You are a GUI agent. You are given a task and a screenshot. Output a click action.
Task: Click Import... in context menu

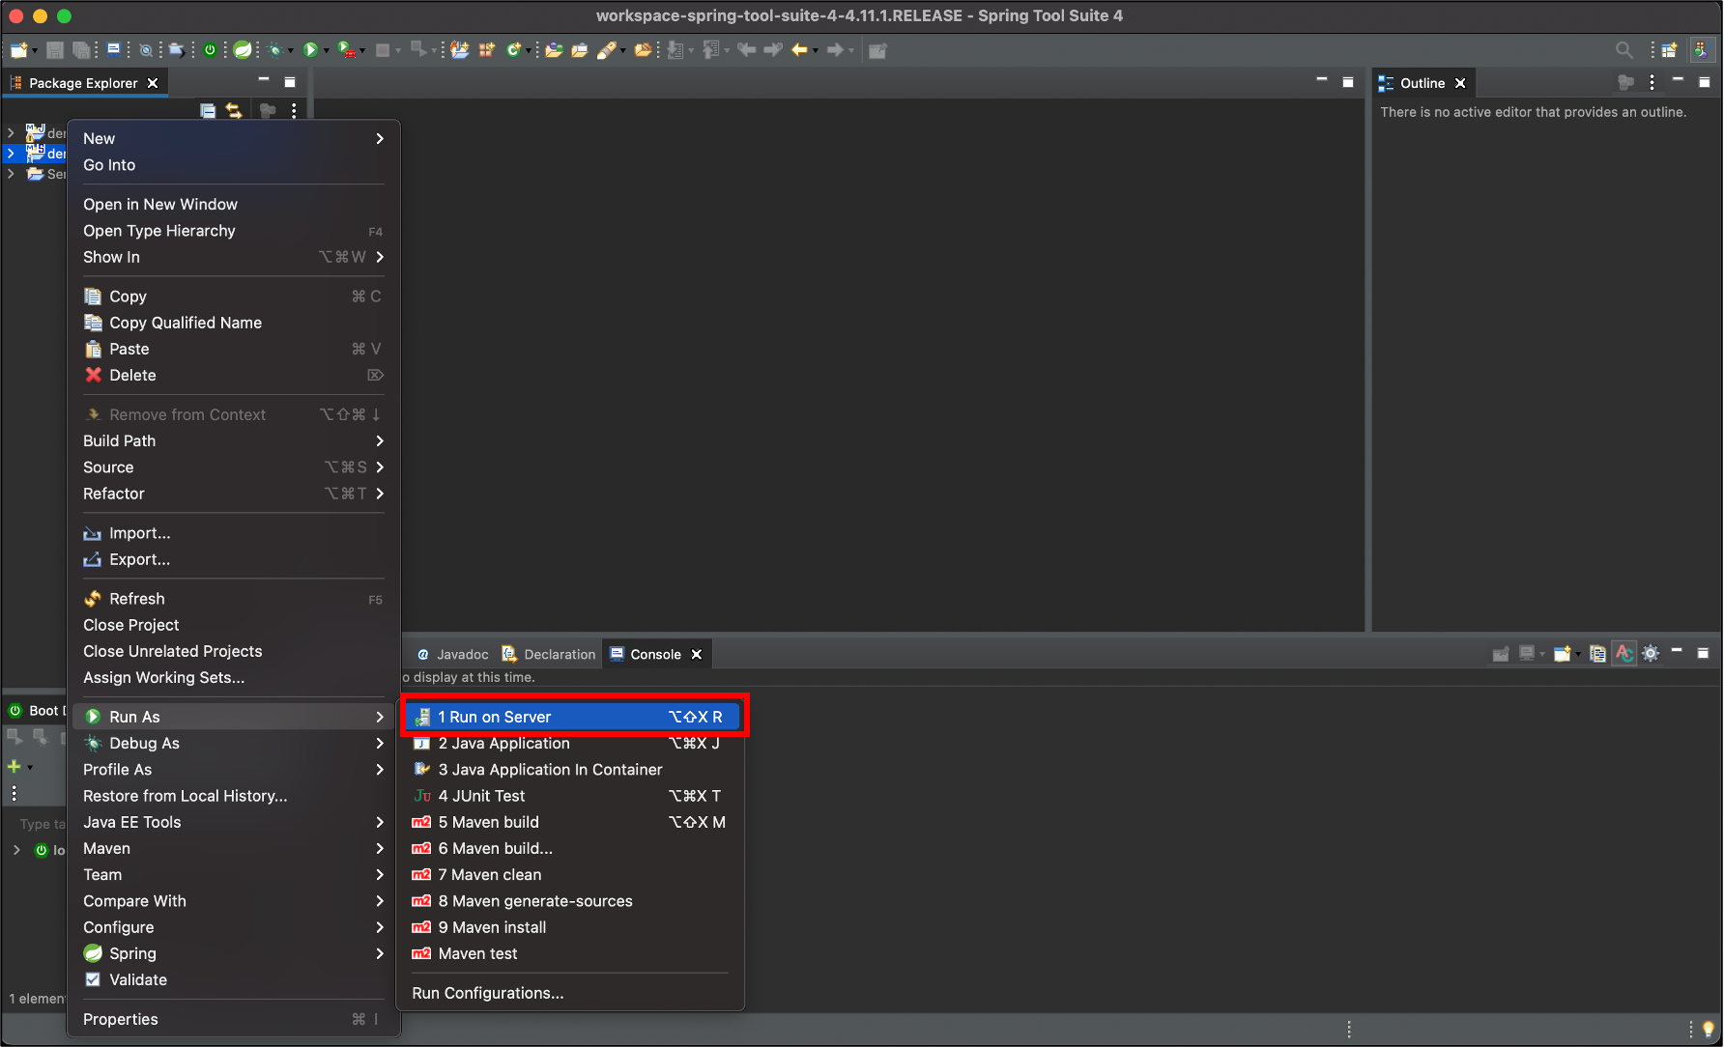click(233, 533)
